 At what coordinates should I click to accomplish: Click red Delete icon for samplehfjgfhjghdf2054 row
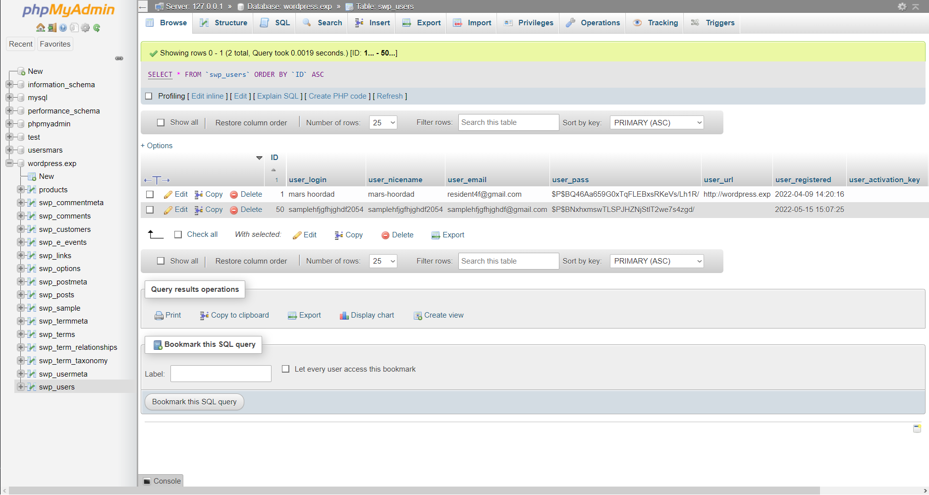pos(234,210)
